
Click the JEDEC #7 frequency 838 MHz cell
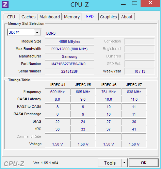134,92
